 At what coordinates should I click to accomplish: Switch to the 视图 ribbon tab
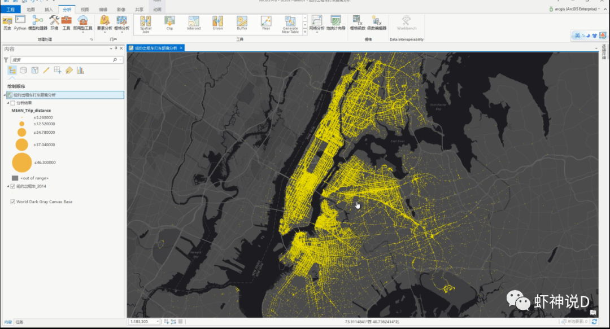[85, 10]
